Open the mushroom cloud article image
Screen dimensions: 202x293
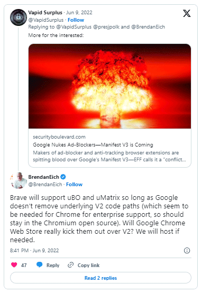pyautogui.click(x=109, y=86)
